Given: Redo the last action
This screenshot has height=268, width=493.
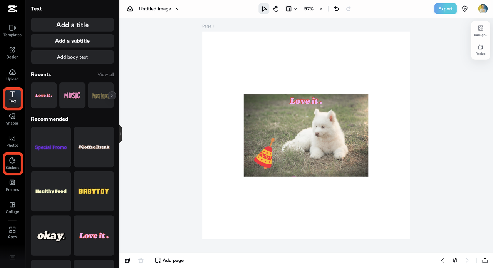Looking at the screenshot, I should point(349,9).
